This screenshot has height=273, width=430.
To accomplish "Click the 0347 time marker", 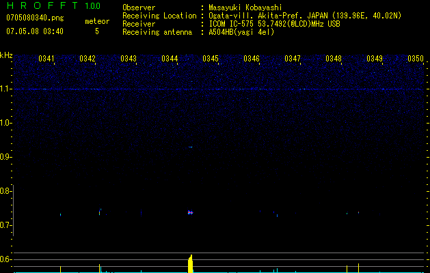I will 293,58.
